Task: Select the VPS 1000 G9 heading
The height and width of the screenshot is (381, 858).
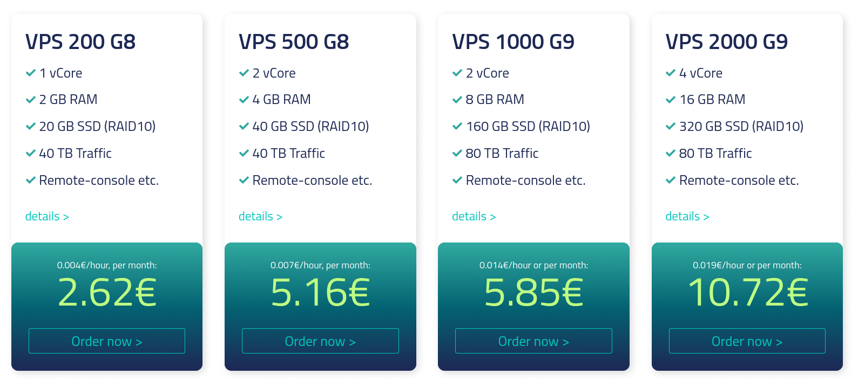Action: 513,41
